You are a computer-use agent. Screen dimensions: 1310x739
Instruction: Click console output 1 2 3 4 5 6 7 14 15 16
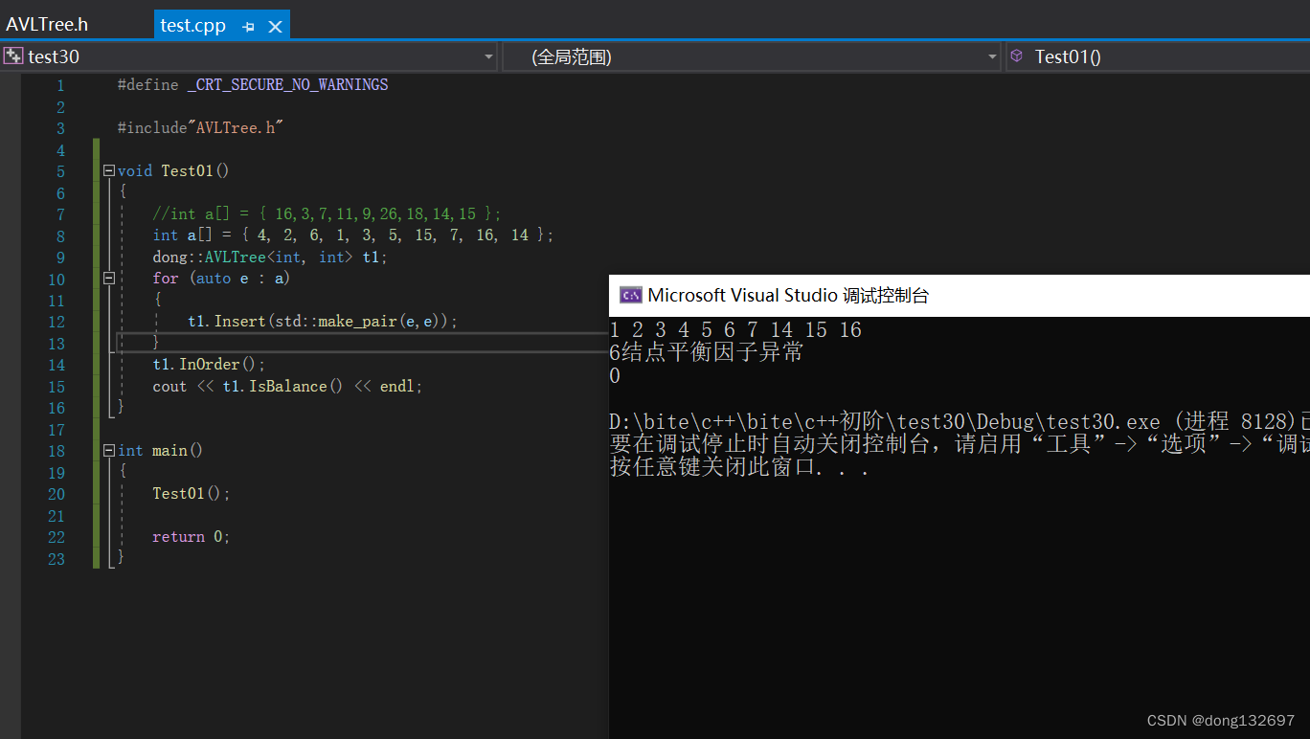[x=735, y=330]
